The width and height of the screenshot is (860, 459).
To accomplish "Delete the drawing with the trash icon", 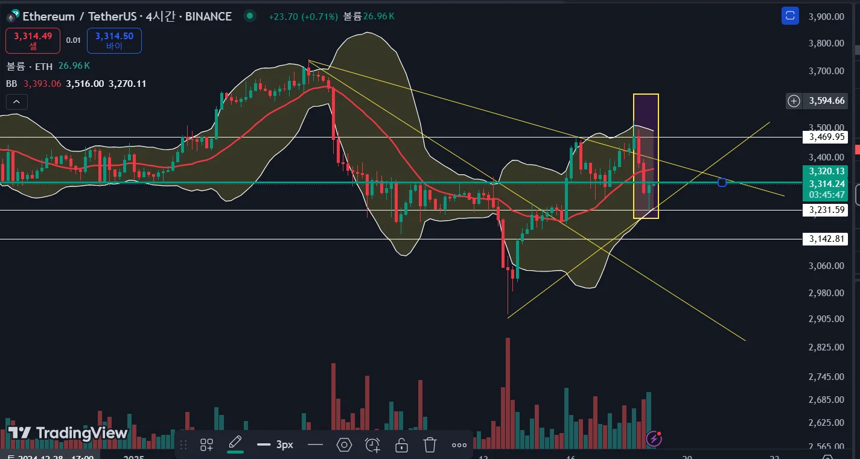I will (430, 445).
